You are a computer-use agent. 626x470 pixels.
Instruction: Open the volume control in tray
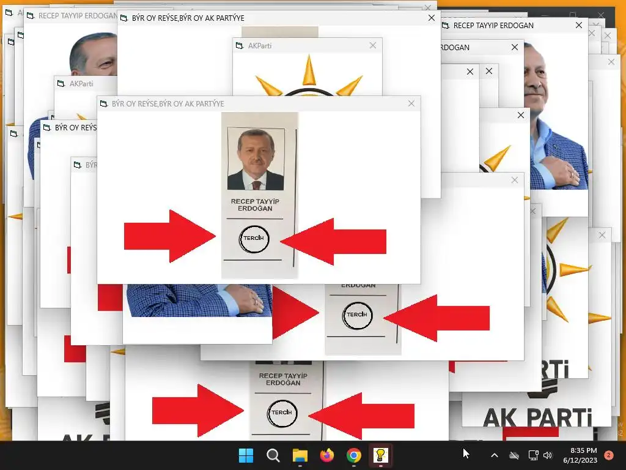548,455
